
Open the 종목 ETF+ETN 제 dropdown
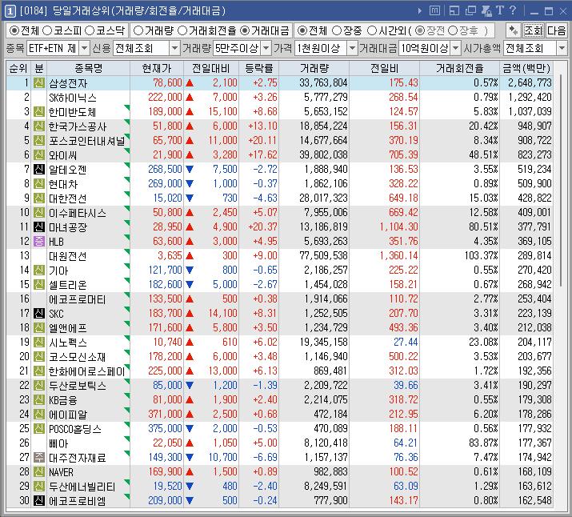click(84, 48)
